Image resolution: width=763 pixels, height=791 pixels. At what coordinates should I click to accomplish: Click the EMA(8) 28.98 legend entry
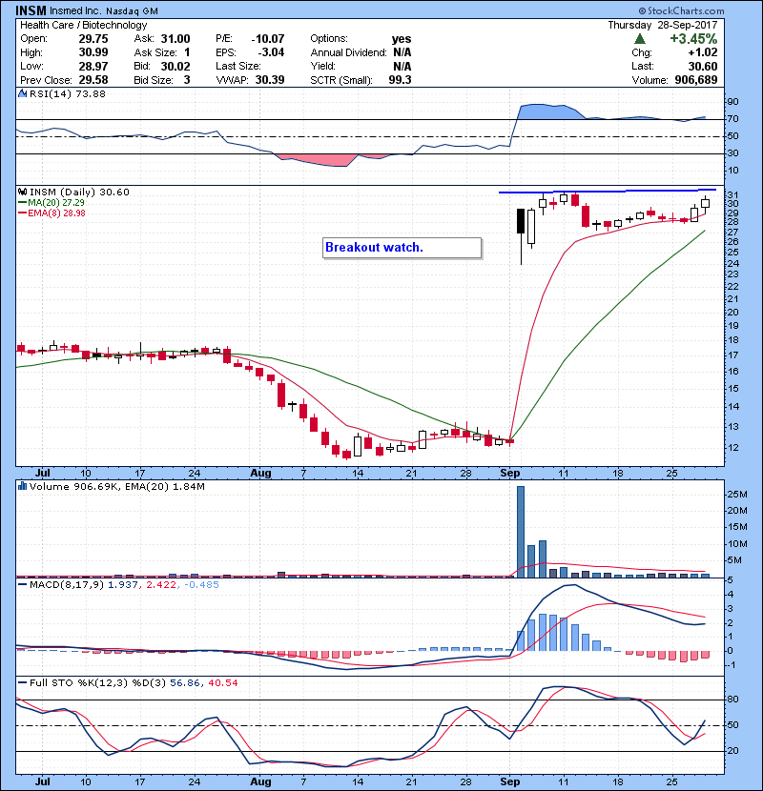[52, 213]
